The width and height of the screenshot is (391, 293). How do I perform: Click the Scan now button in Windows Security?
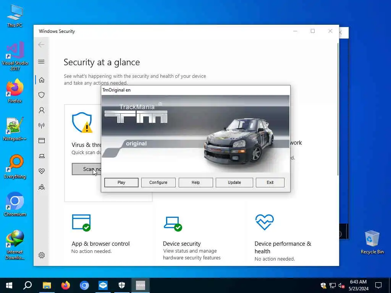point(87,169)
